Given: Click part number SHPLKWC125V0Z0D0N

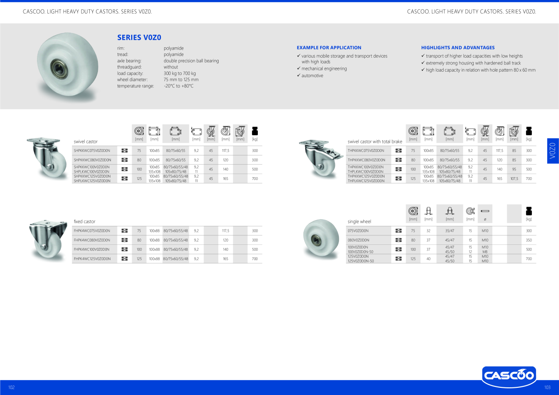Looking at the screenshot, I should (x=92, y=181).
